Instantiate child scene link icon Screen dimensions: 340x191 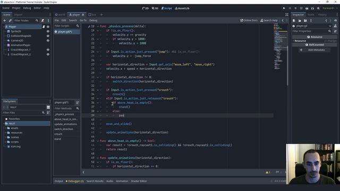[10, 20]
